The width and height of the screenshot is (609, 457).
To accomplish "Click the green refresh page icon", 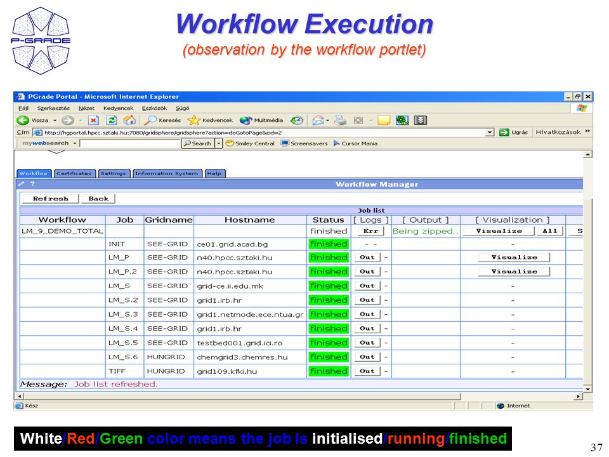I will pyautogui.click(x=112, y=121).
